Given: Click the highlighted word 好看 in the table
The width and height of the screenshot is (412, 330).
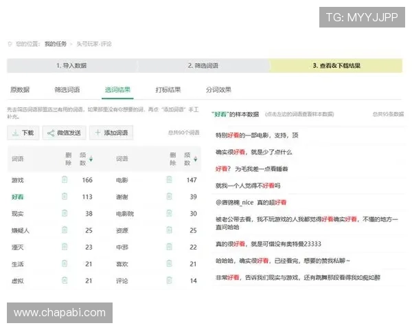Looking at the screenshot, I should pyautogui.click(x=18, y=197).
